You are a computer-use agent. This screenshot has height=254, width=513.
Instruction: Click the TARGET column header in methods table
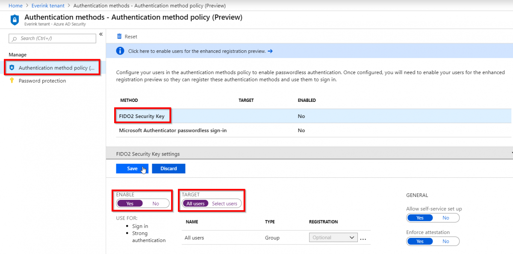click(246, 101)
